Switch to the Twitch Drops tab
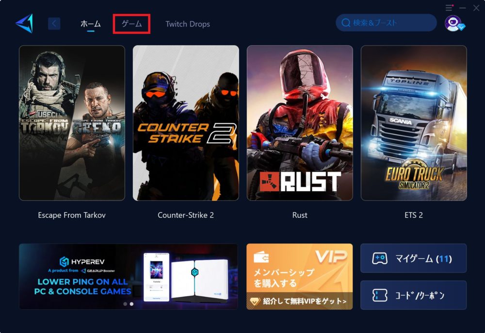This screenshot has height=333, width=485. [188, 23]
